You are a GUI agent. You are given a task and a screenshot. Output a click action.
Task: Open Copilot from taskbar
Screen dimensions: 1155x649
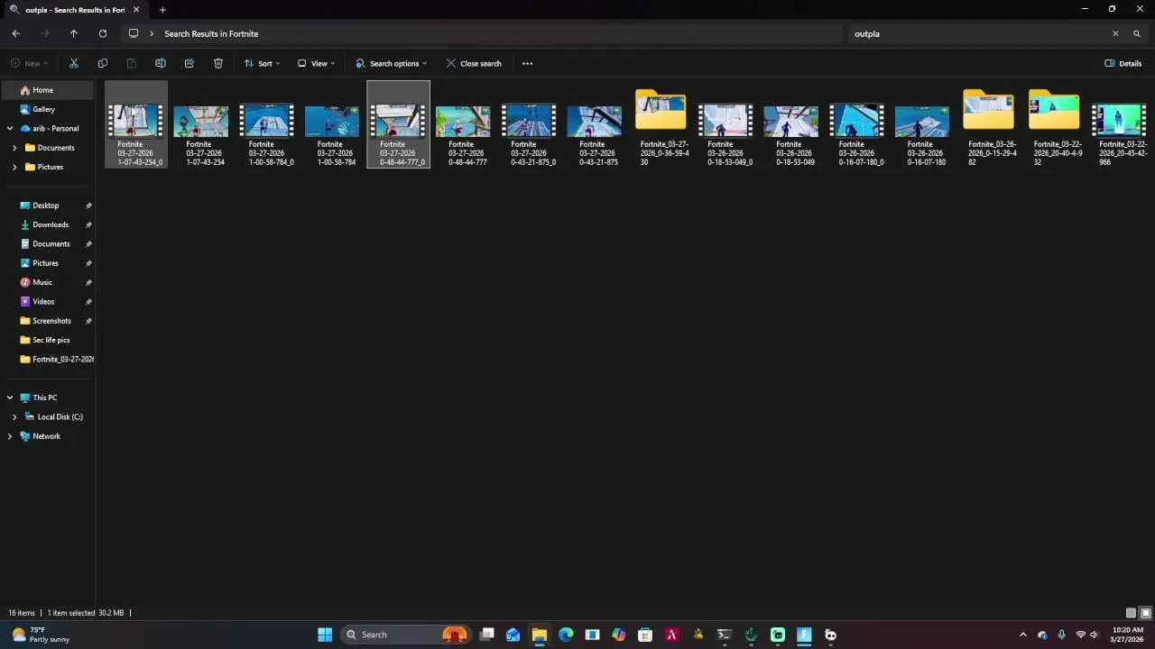619,635
